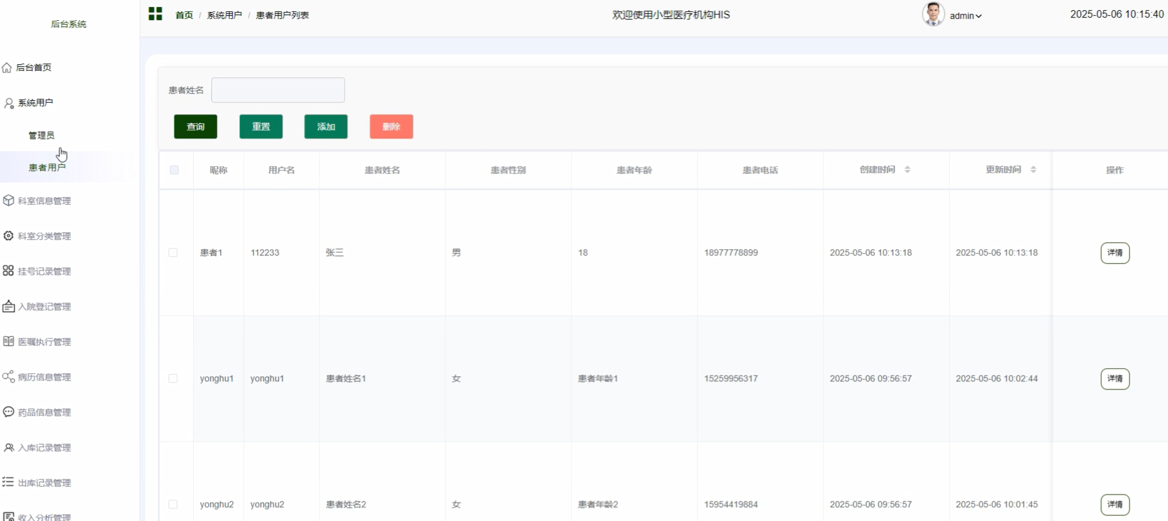Click phone number 15259956317

pos(731,378)
